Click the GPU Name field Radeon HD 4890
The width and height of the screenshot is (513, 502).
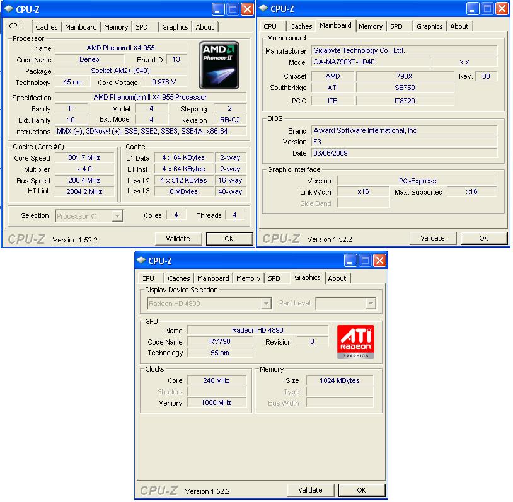(258, 330)
